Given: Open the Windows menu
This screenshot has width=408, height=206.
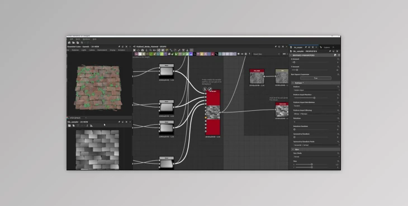Looking at the screenshot, I should (x=86, y=39).
